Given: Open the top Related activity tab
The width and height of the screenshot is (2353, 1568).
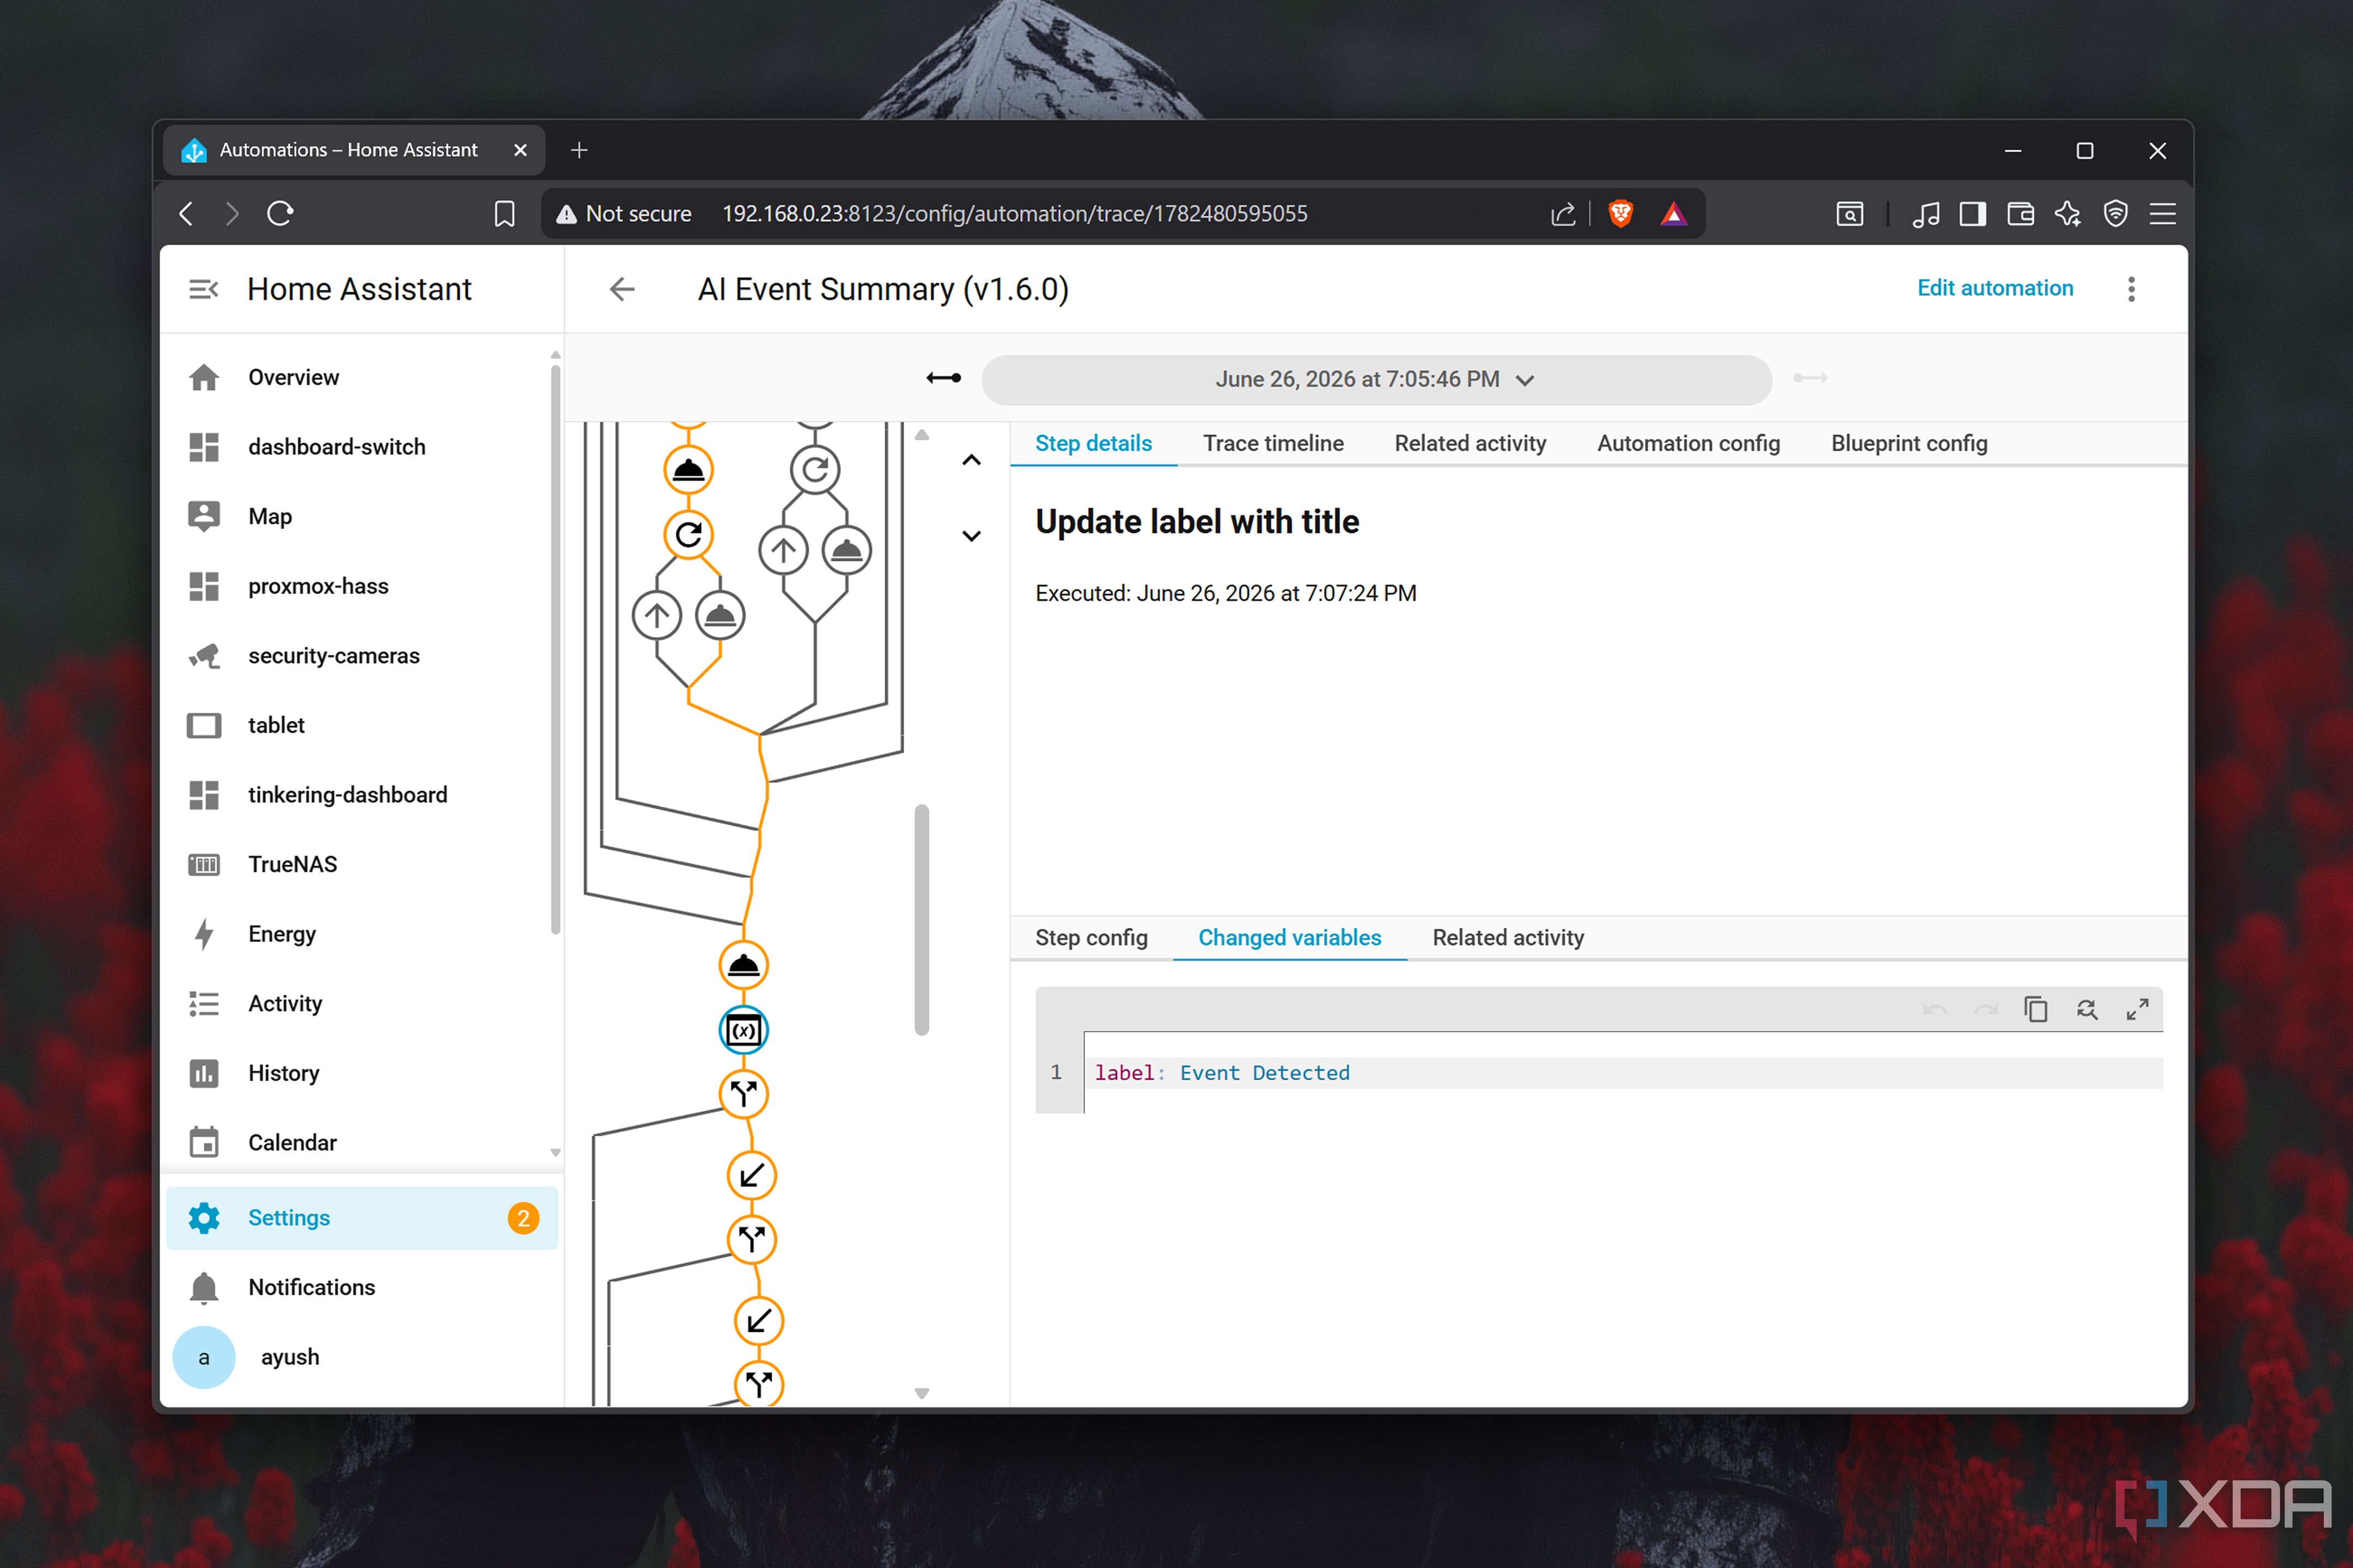Looking at the screenshot, I should point(1470,444).
